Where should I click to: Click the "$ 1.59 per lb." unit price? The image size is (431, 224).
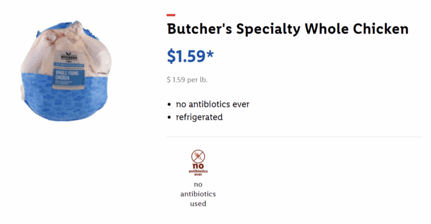tap(187, 80)
